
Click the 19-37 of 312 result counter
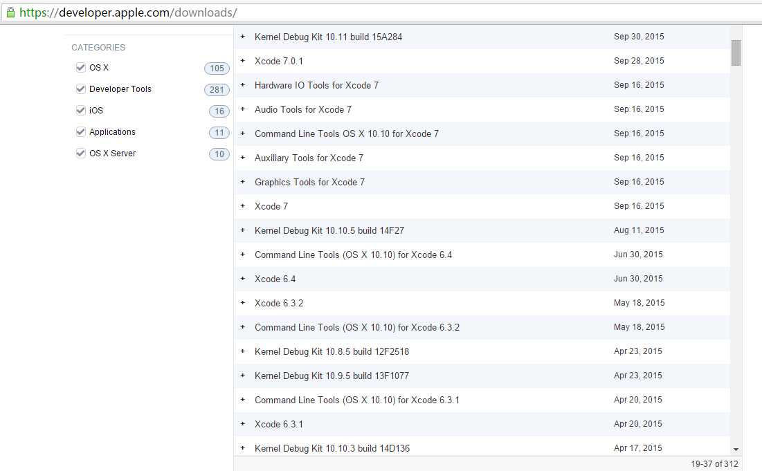(714, 464)
